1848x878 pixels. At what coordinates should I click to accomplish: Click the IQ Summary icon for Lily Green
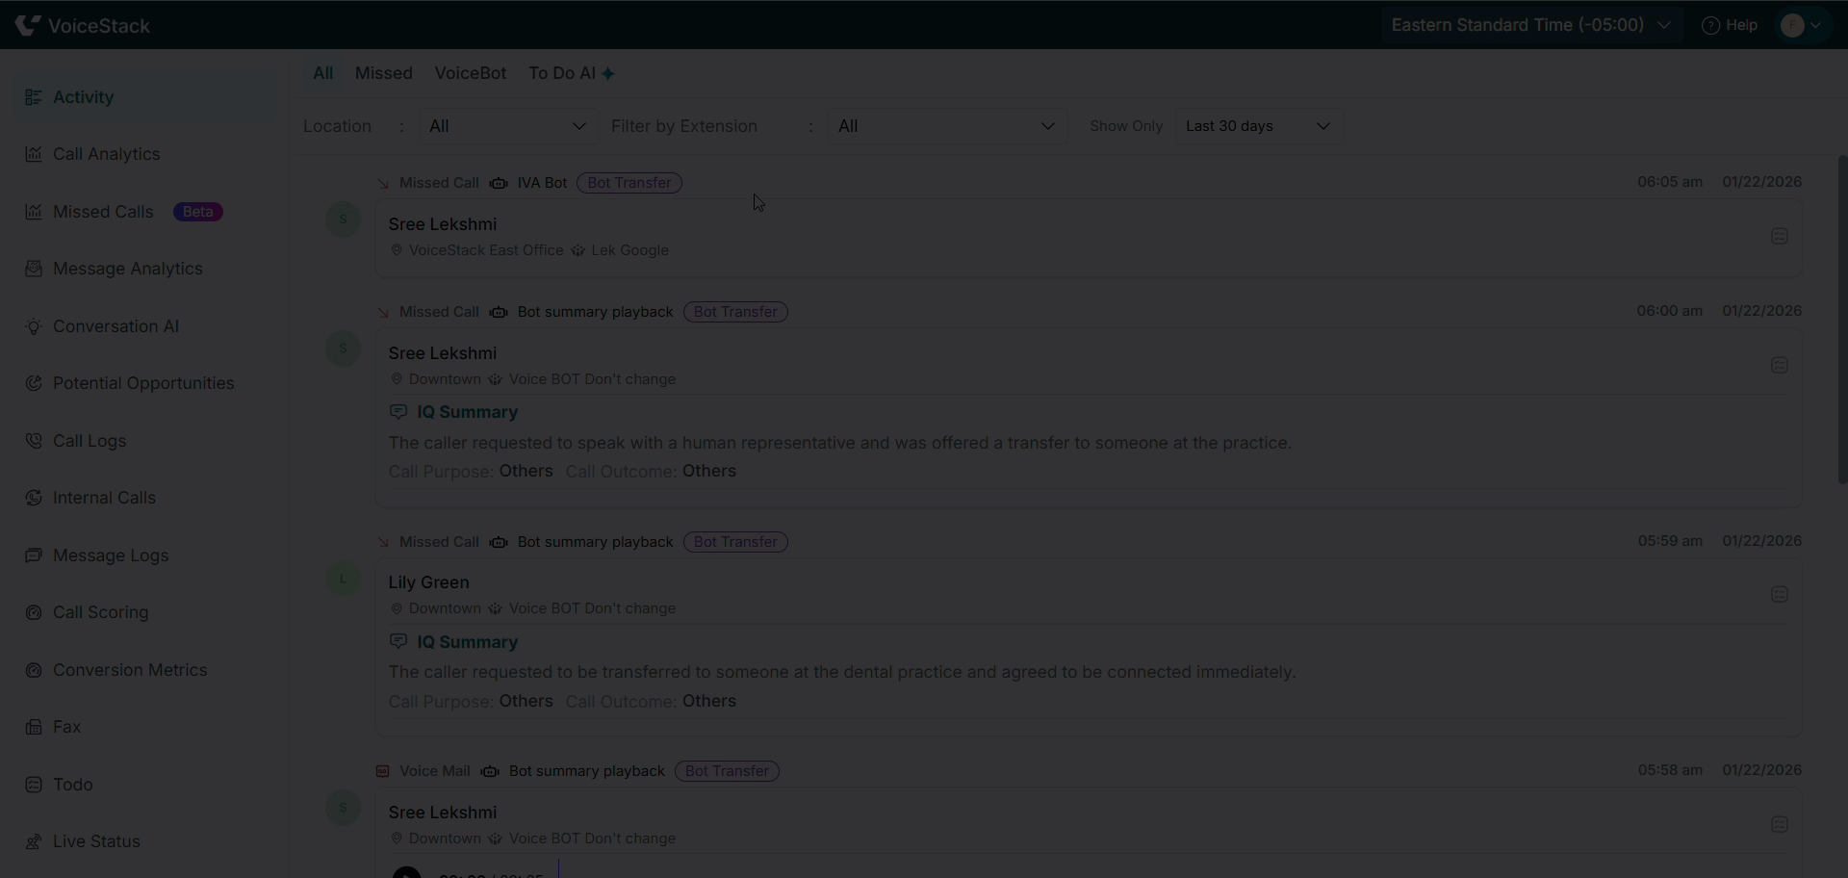tap(398, 641)
